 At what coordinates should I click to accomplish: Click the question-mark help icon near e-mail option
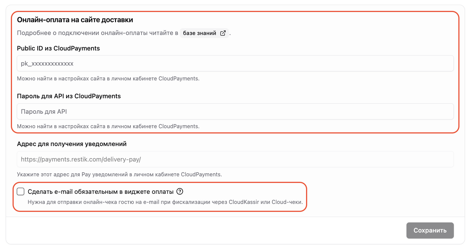pos(180,192)
